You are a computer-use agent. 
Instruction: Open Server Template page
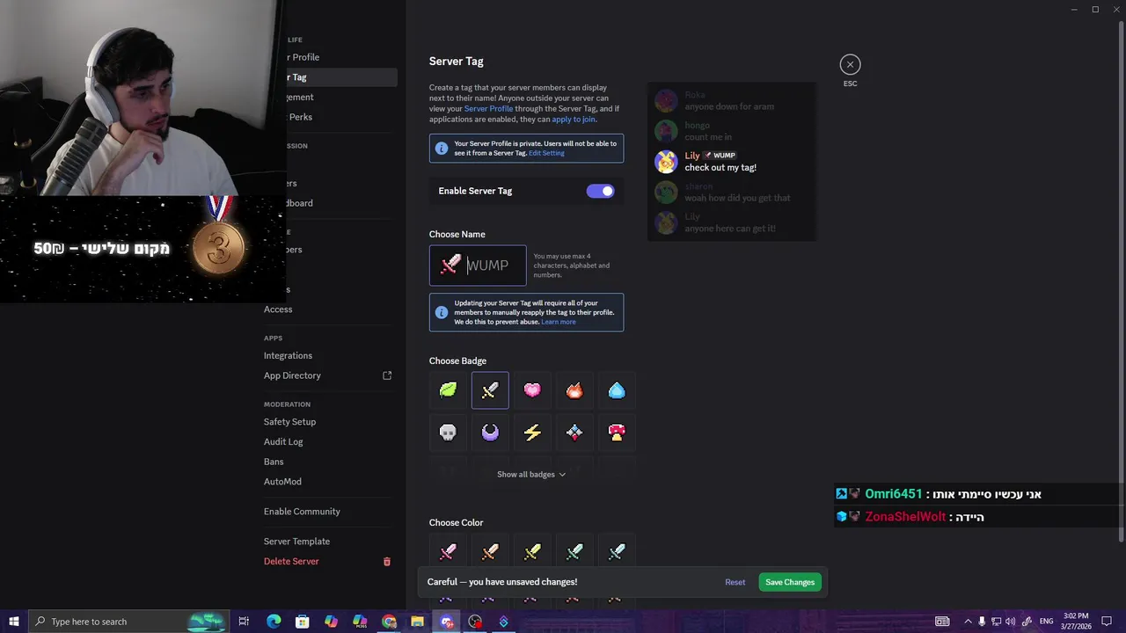296,542
